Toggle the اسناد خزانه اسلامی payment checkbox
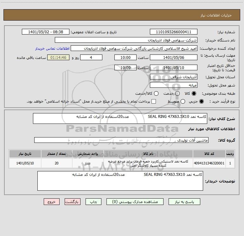 point(154,101)
